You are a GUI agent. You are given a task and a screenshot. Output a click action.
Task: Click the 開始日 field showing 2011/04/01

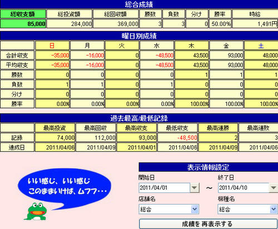tap(165, 188)
